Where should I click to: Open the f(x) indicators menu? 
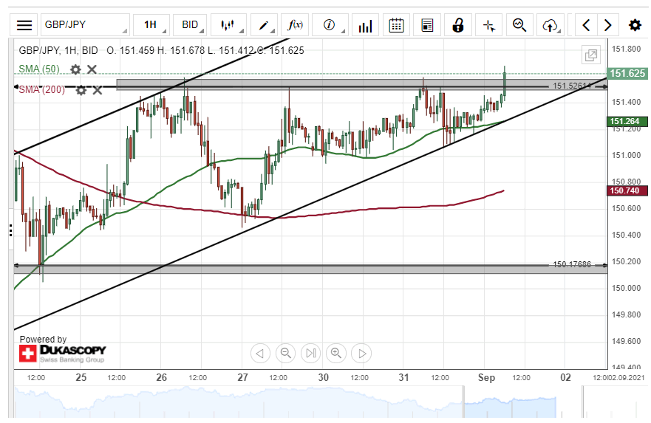[296, 25]
